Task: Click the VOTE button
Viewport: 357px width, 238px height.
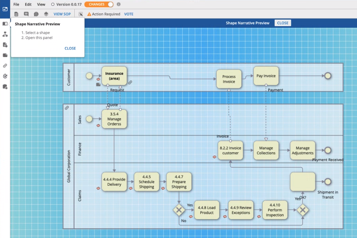Action: tap(129, 14)
